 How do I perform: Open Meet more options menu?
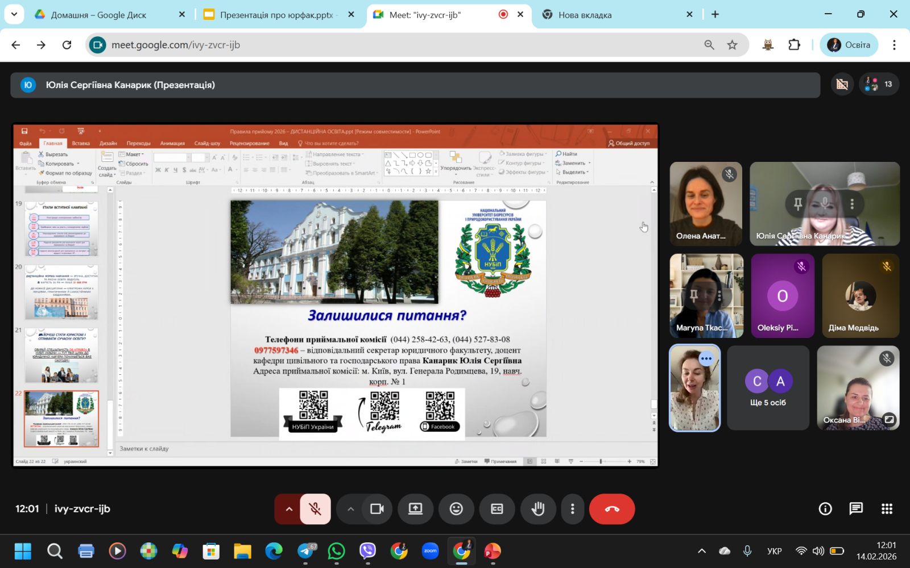pyautogui.click(x=572, y=509)
